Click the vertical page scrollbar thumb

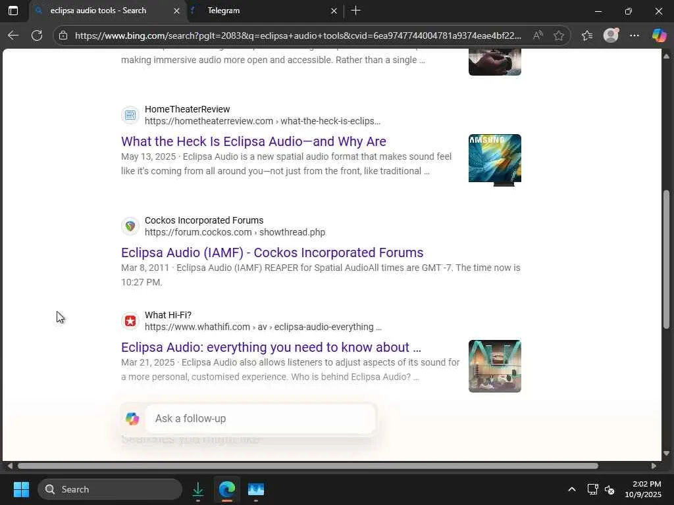[x=666, y=259]
